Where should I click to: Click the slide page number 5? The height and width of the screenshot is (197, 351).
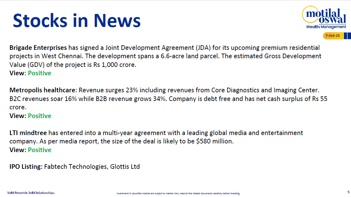[x=348, y=192]
